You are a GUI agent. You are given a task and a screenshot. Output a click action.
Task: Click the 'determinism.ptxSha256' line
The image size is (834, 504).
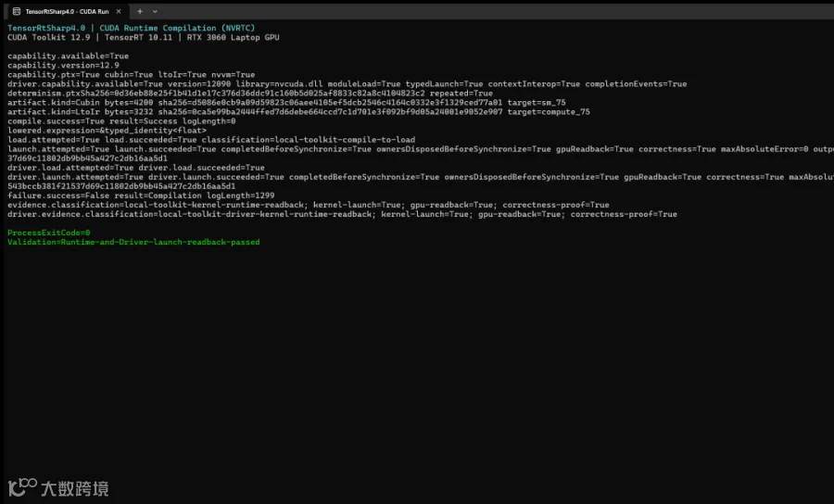click(250, 93)
